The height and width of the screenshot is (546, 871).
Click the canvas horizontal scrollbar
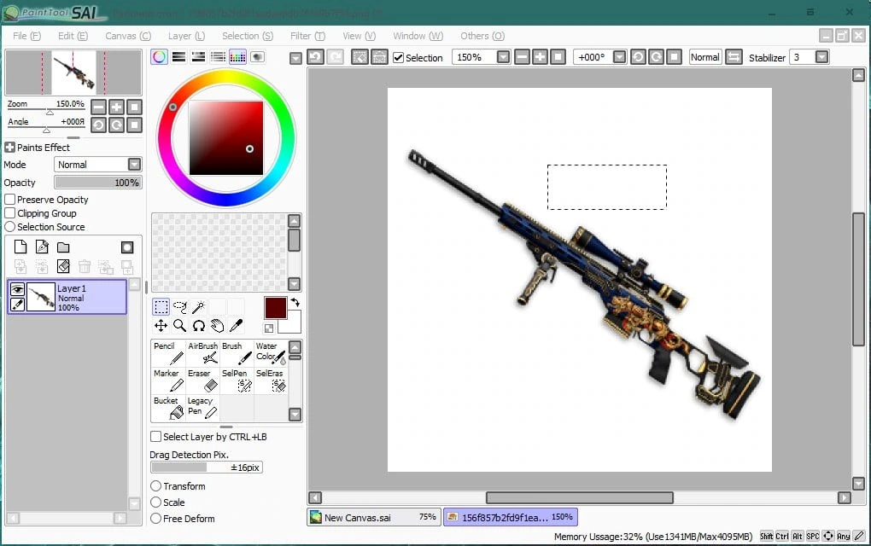click(x=579, y=497)
